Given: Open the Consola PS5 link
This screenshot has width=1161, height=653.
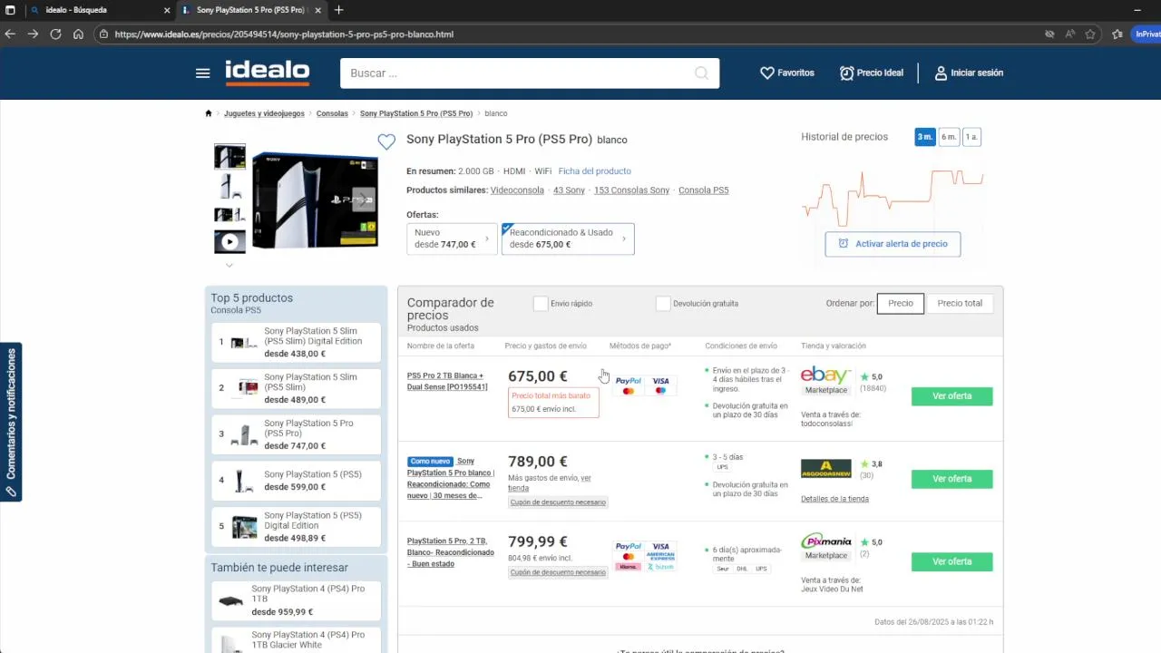Looking at the screenshot, I should [x=703, y=190].
